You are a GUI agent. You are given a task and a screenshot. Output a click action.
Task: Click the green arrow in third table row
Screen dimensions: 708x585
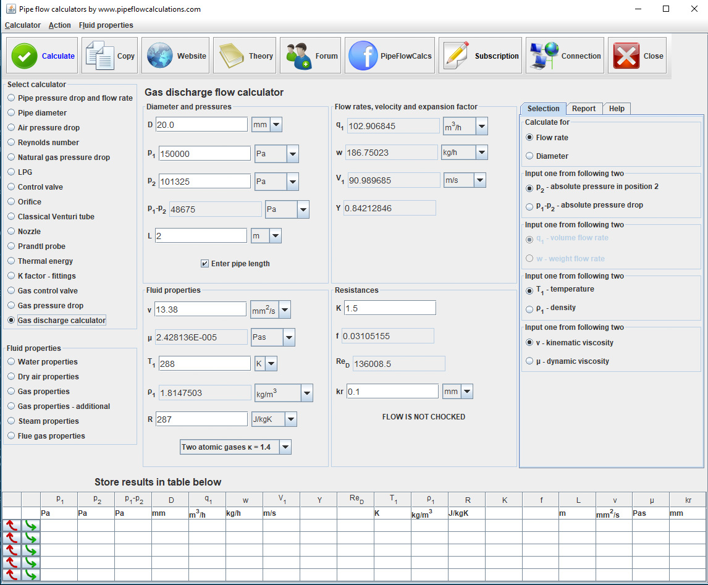click(x=31, y=550)
